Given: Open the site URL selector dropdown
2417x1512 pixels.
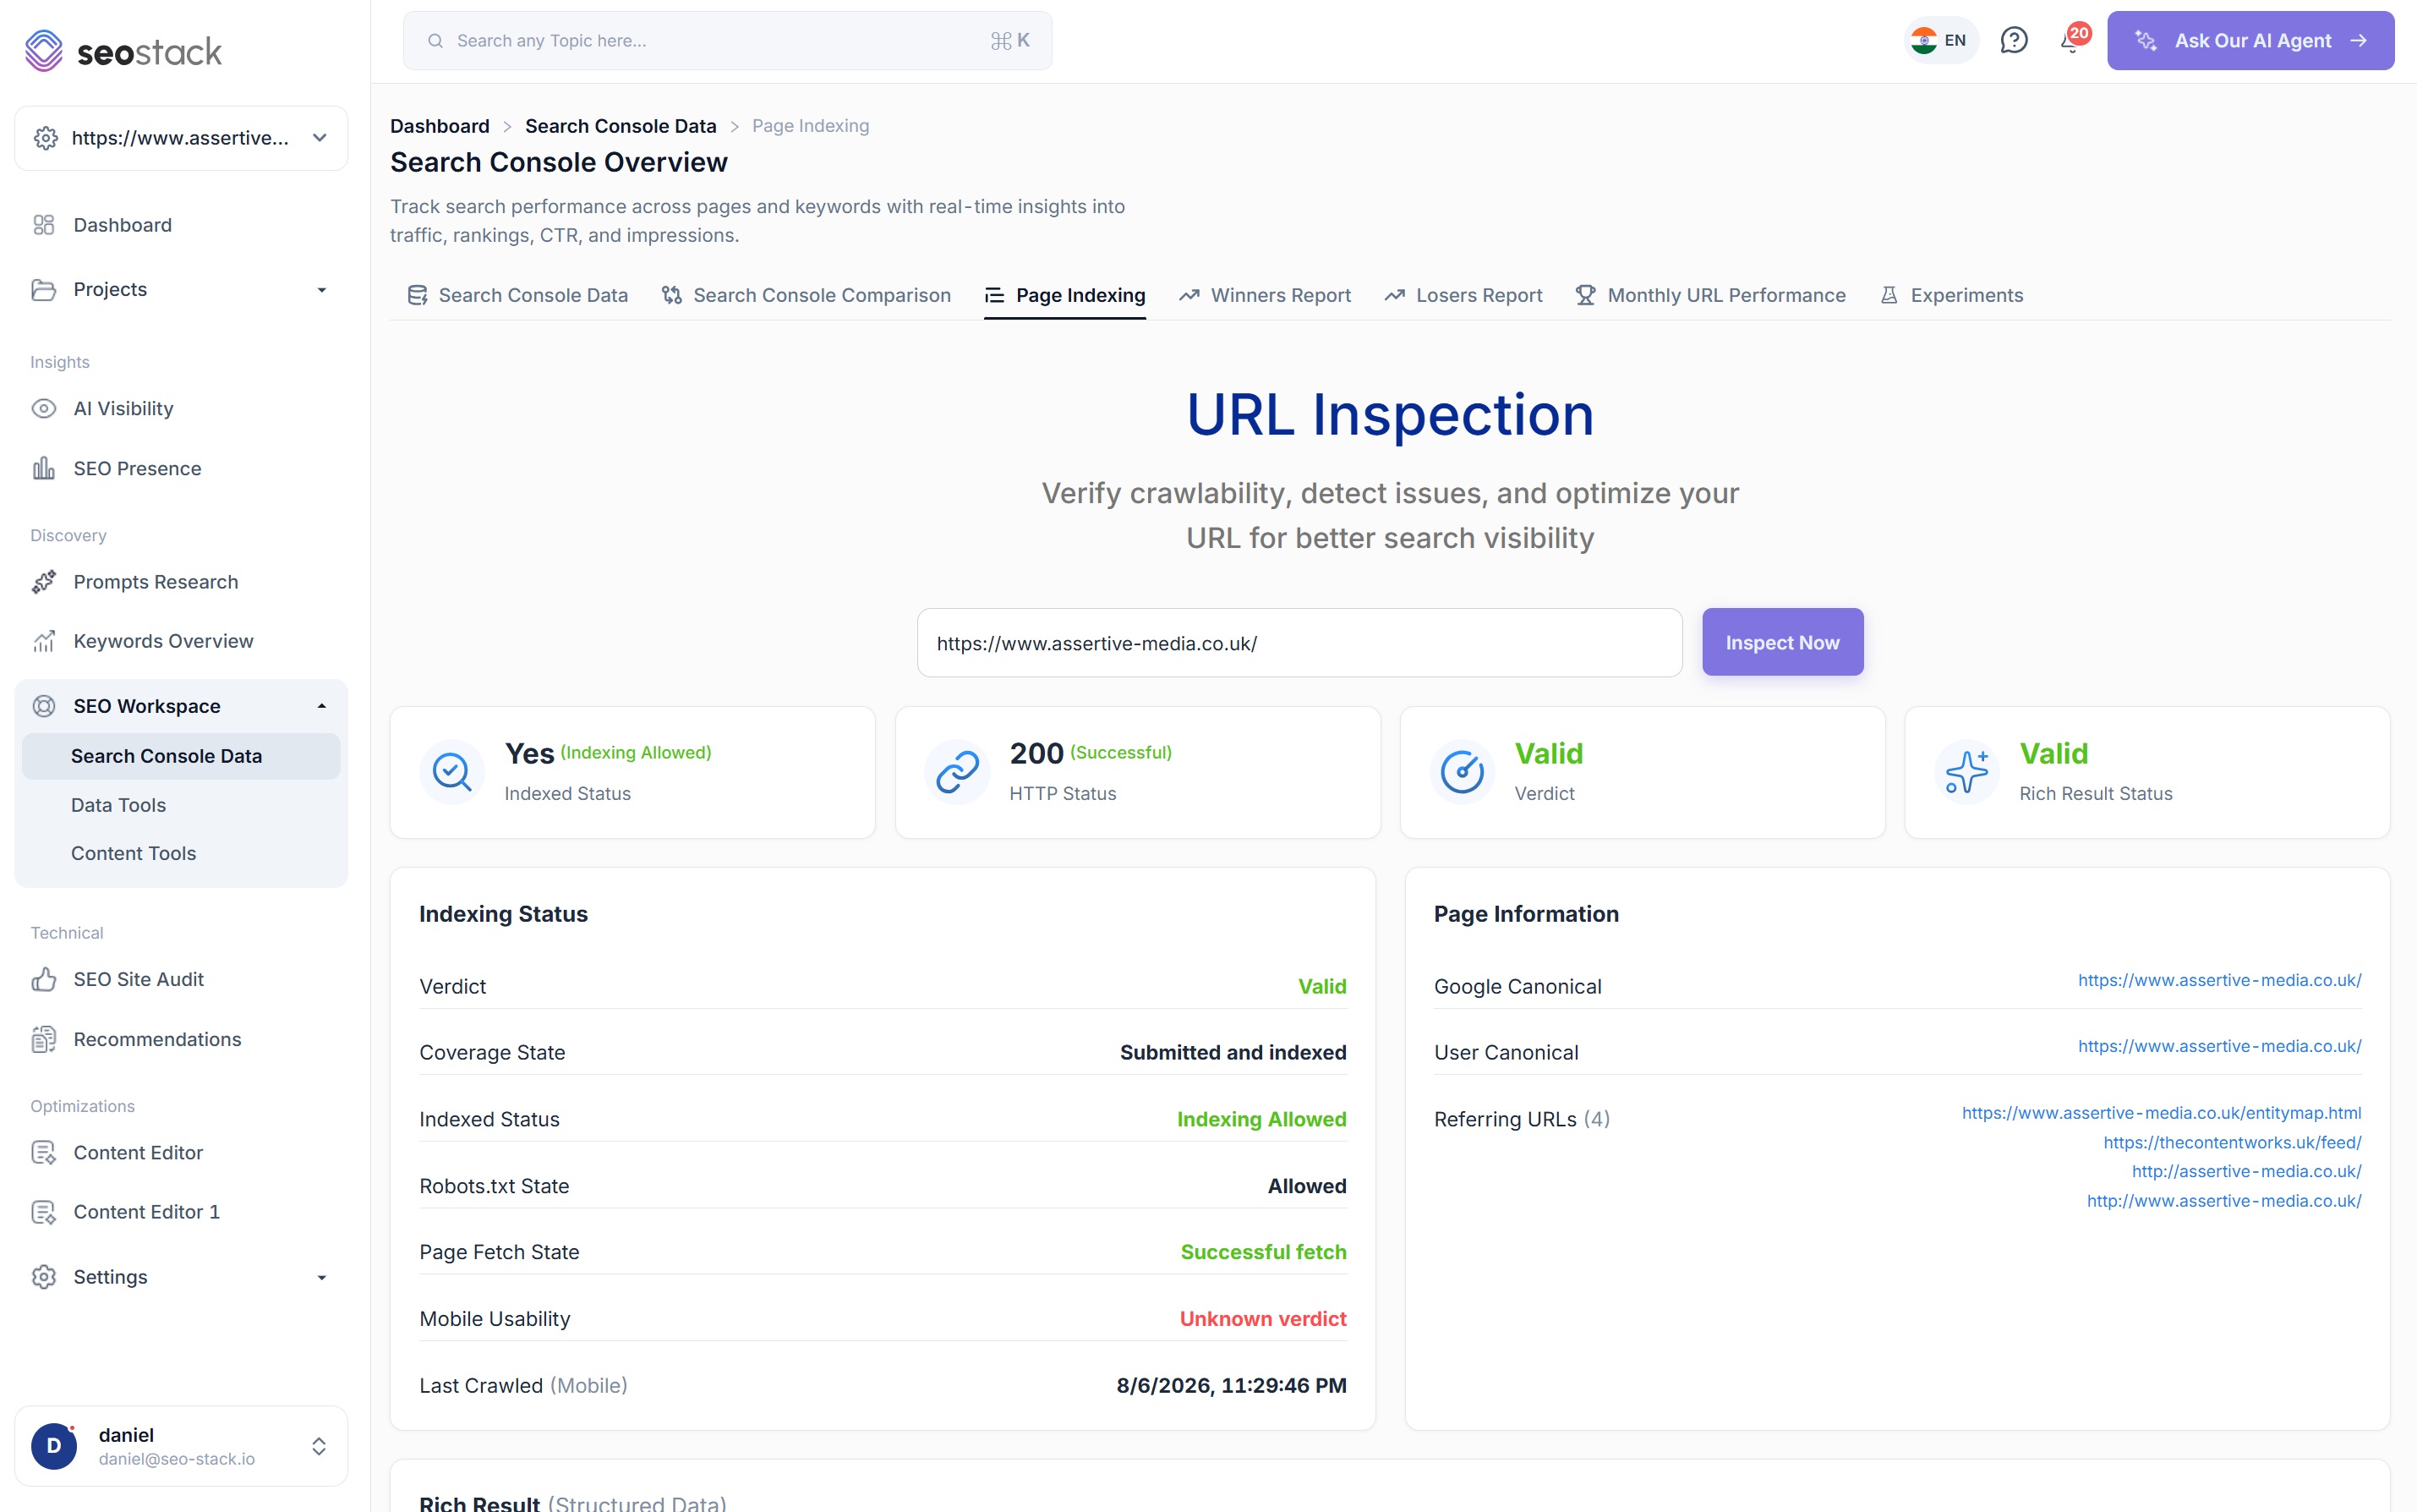Looking at the screenshot, I should [181, 138].
